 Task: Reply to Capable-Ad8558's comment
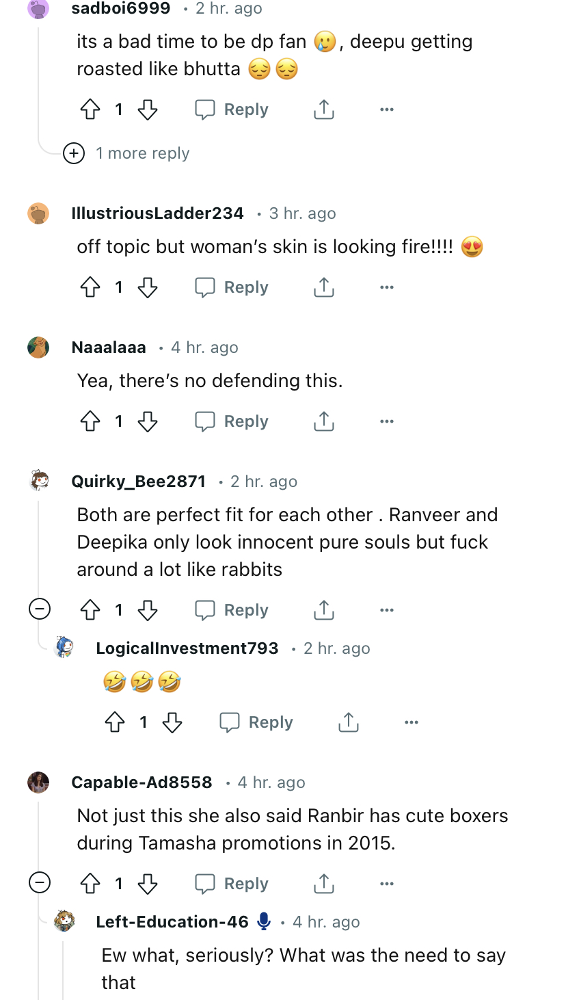coord(232,884)
